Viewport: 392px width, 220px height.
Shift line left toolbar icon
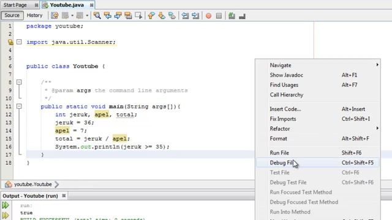tap(185, 15)
